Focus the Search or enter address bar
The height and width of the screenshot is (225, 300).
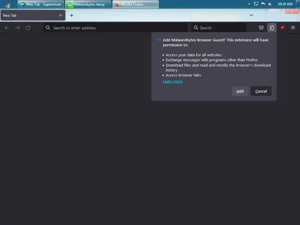[116, 28]
